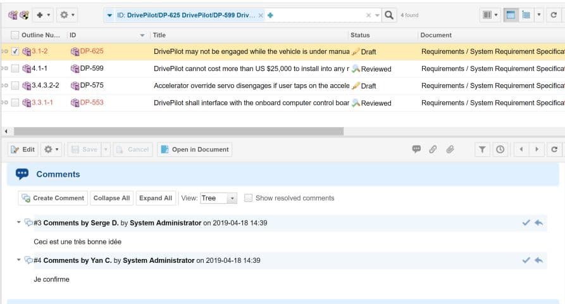565x304 pixels.
Task: Collapse comment #3 thread triangle
Action: [19, 223]
